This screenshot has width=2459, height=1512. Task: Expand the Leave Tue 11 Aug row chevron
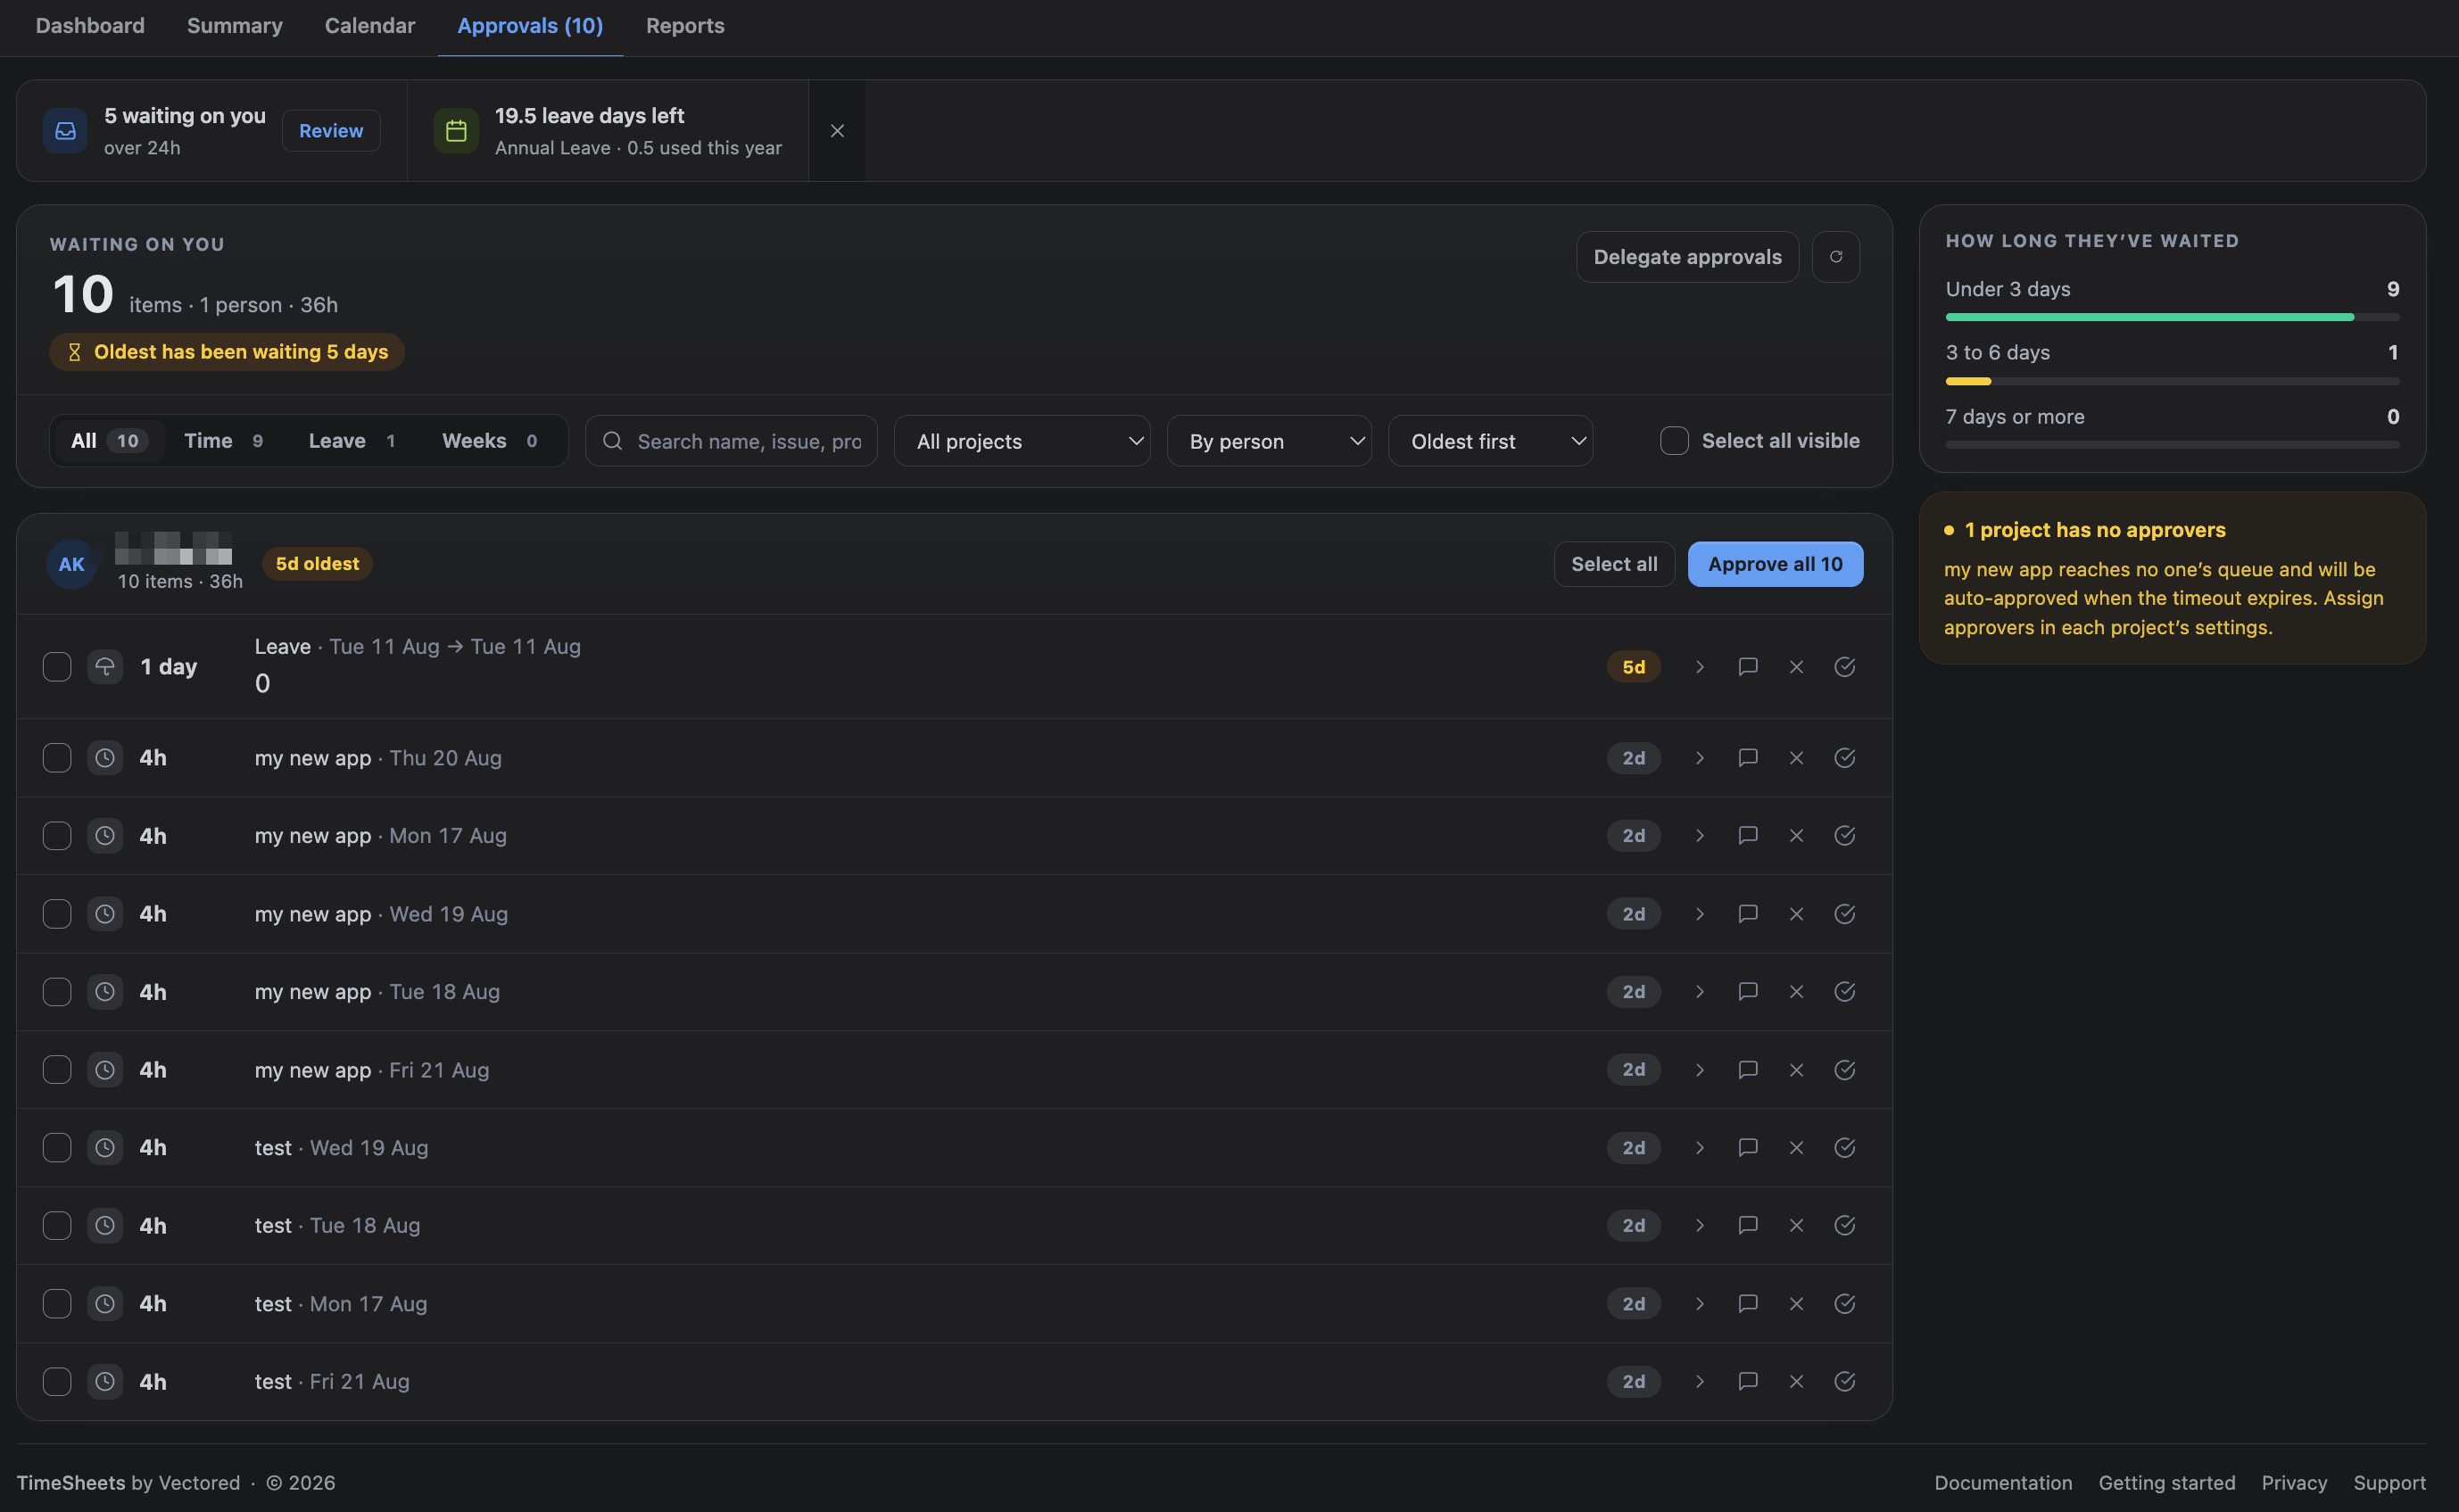click(x=1699, y=667)
